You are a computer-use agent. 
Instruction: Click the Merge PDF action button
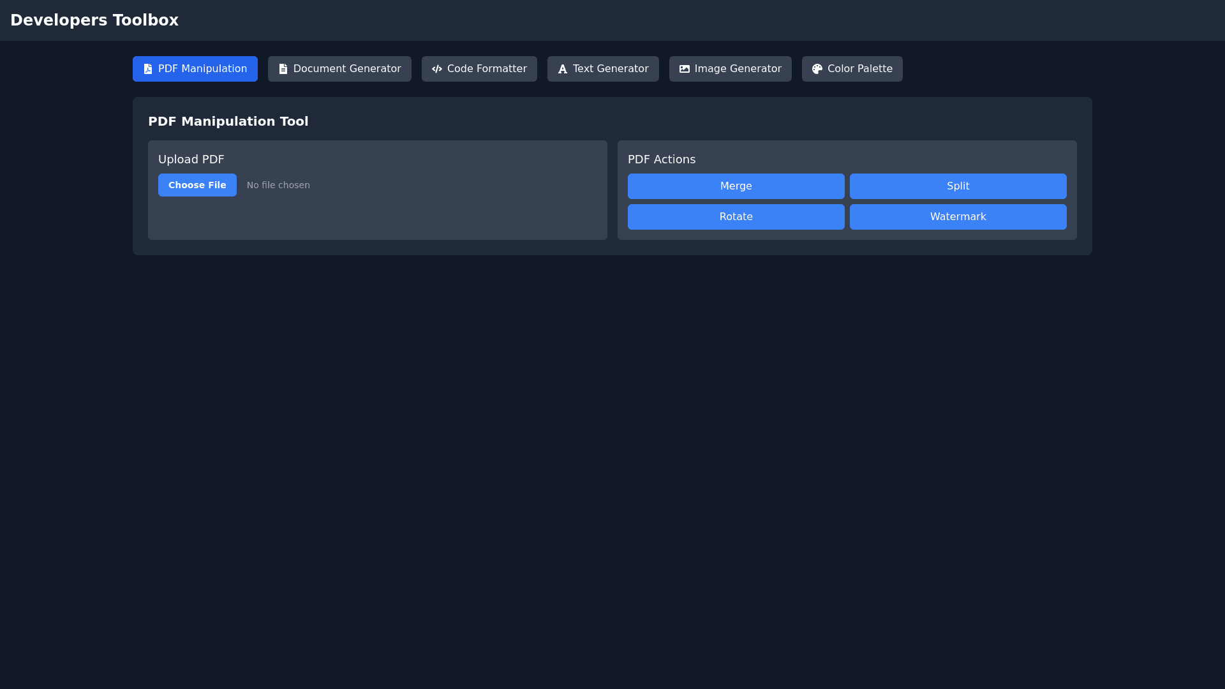(x=736, y=186)
